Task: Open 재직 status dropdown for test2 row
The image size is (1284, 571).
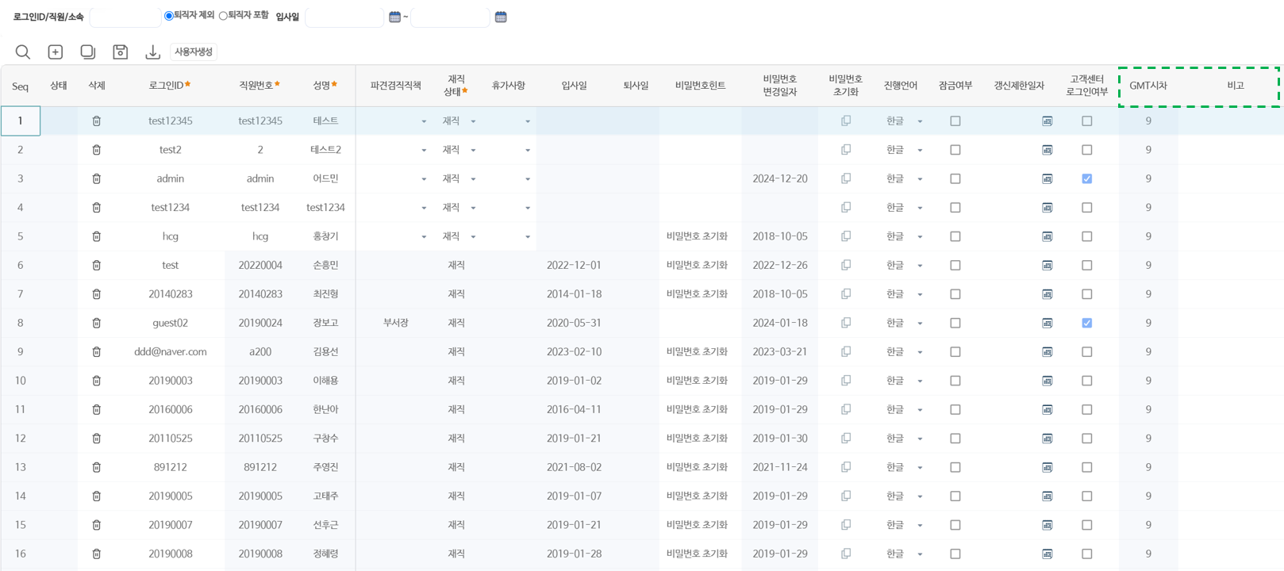Action: 473,151
